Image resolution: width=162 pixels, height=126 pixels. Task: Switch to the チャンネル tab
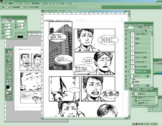point(135,25)
